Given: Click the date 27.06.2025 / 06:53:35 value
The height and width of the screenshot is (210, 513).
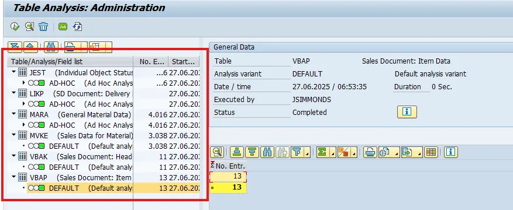Looking at the screenshot, I should tap(329, 87).
